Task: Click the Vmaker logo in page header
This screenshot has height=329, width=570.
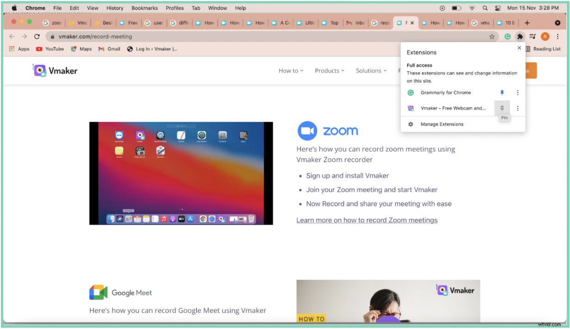Action: (55, 70)
